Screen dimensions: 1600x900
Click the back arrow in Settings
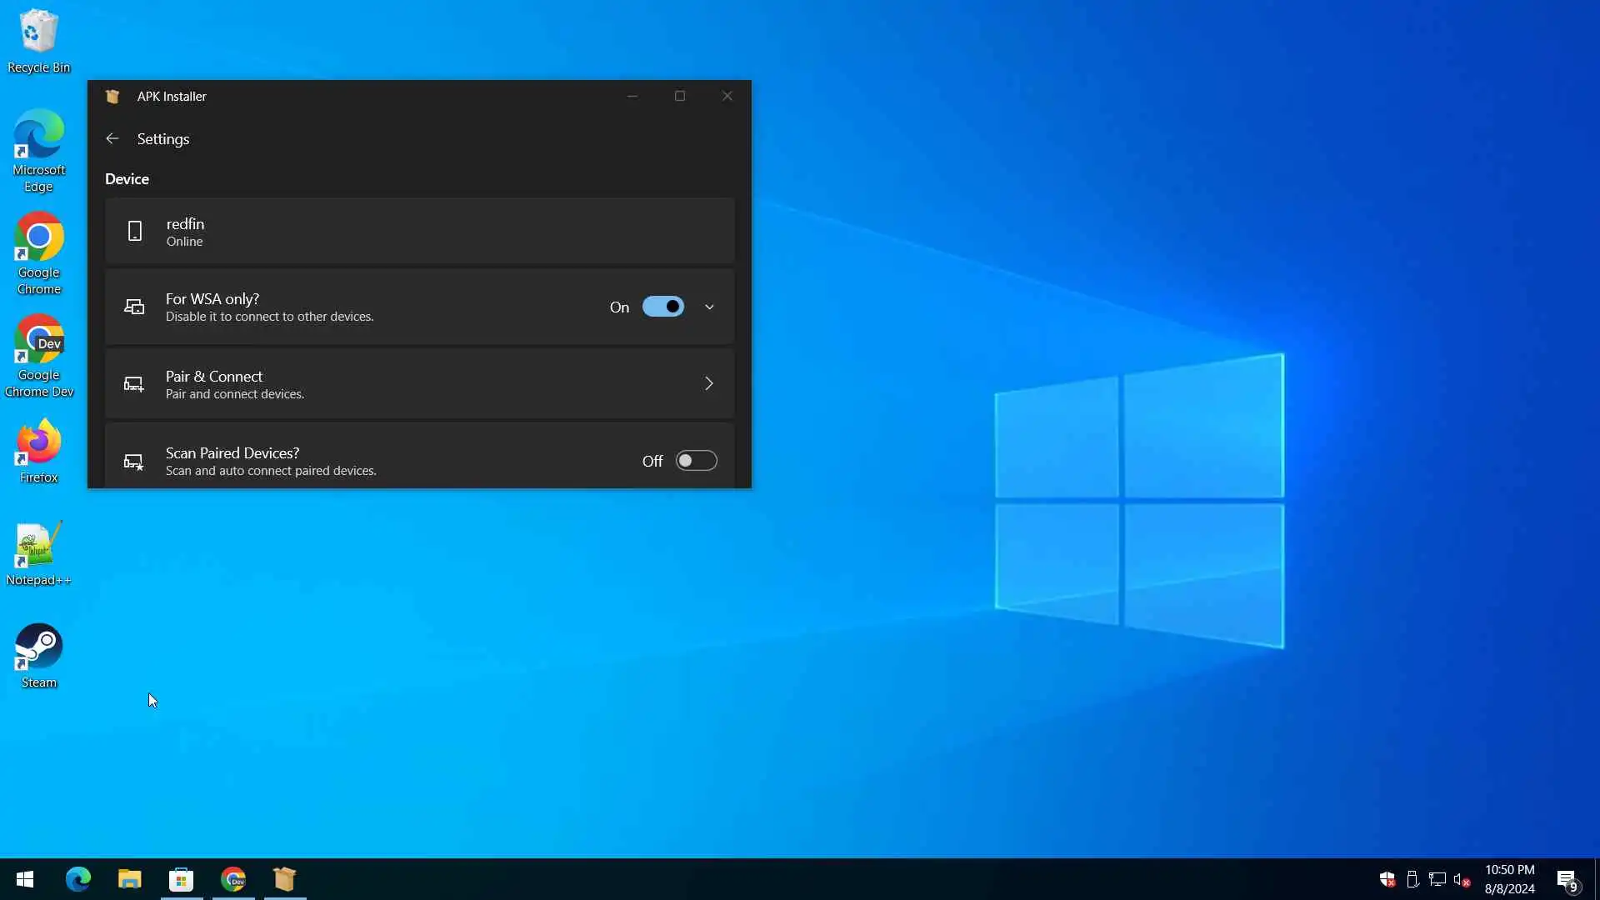pyautogui.click(x=112, y=139)
